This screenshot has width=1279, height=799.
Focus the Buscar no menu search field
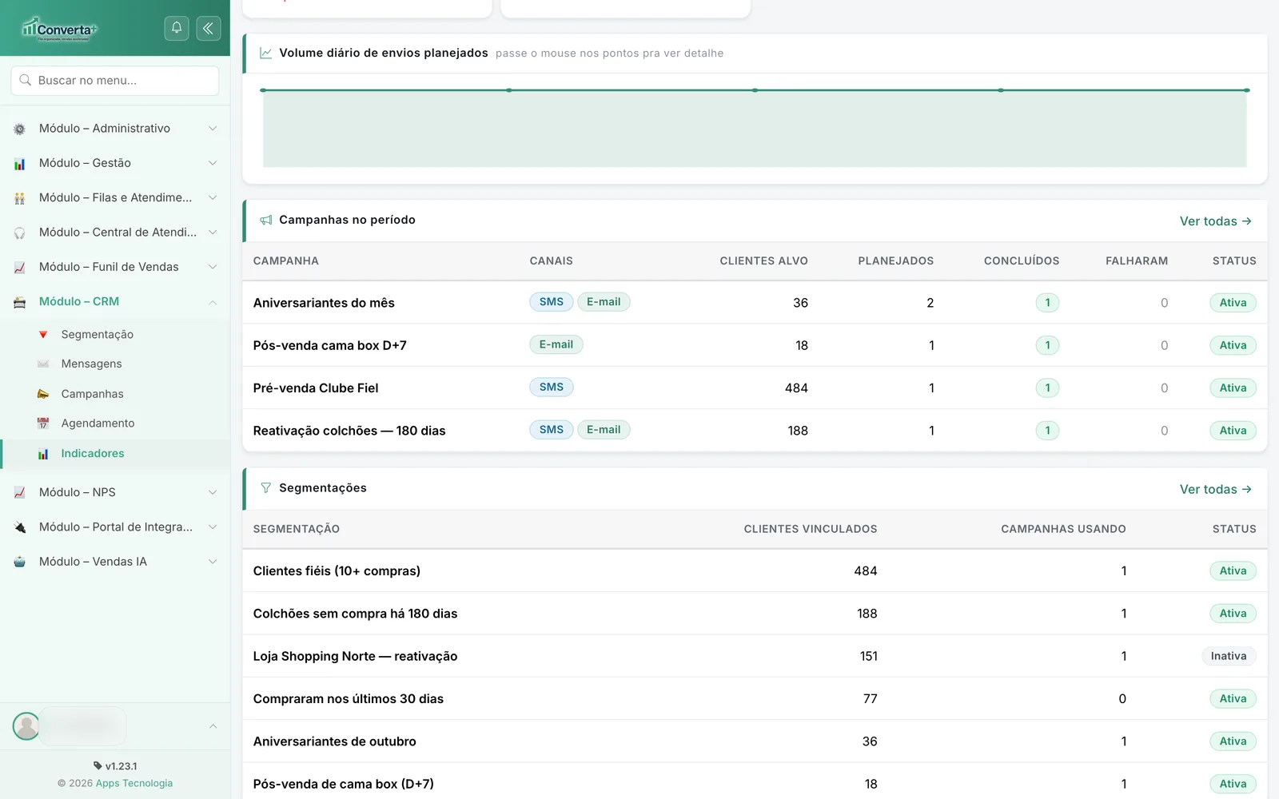pyautogui.click(x=115, y=81)
